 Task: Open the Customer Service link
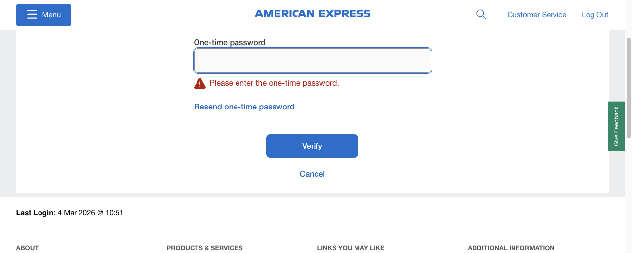click(x=537, y=15)
